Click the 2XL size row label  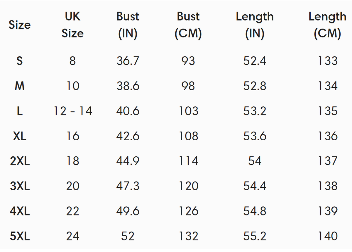tap(20, 161)
